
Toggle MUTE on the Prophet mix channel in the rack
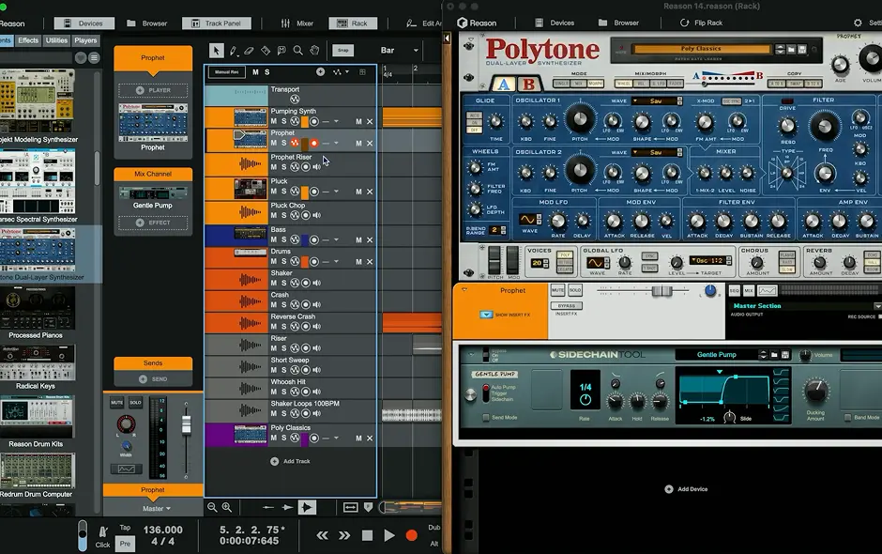tap(557, 290)
